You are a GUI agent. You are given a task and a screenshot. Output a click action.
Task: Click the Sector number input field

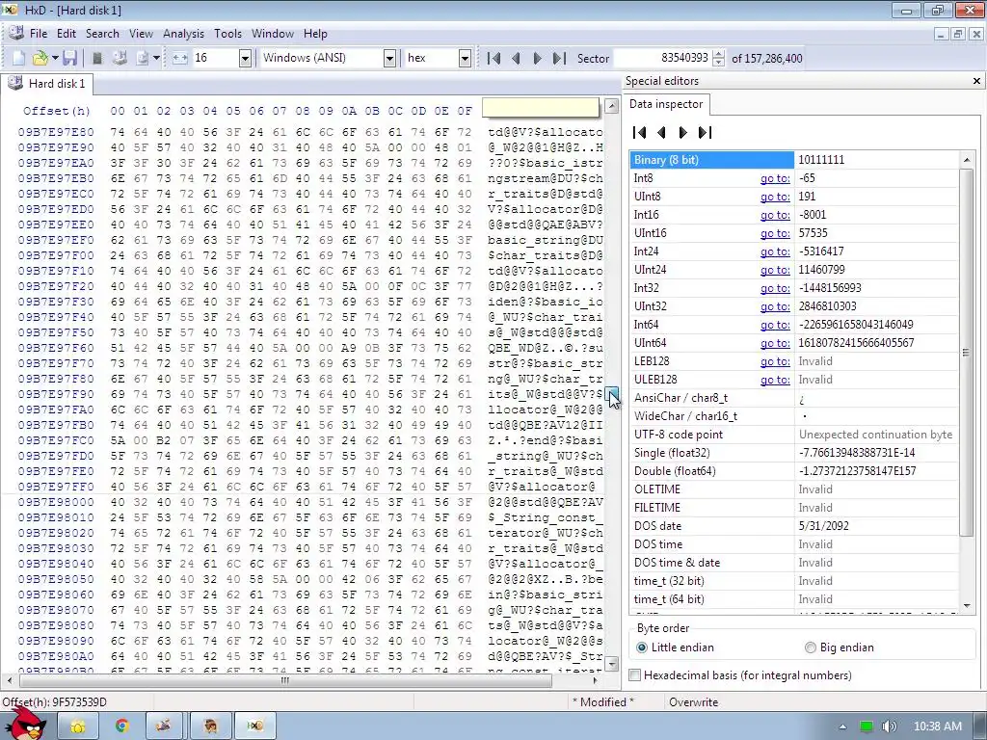662,59
